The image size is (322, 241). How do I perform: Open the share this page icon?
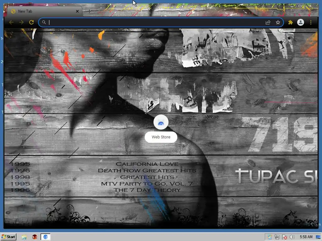268,22
